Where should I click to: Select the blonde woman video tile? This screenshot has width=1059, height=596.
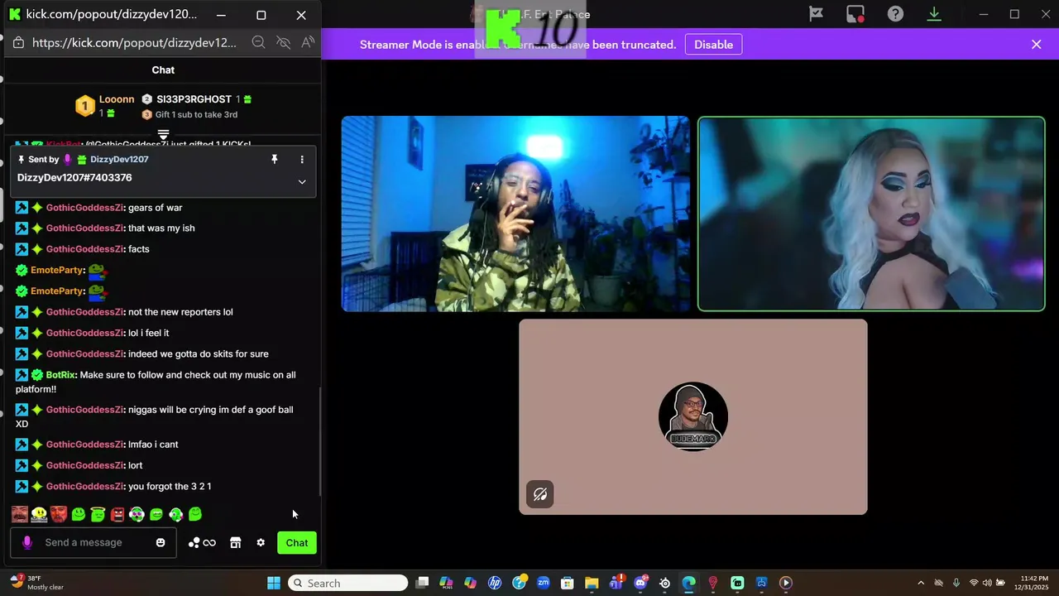[x=871, y=214]
